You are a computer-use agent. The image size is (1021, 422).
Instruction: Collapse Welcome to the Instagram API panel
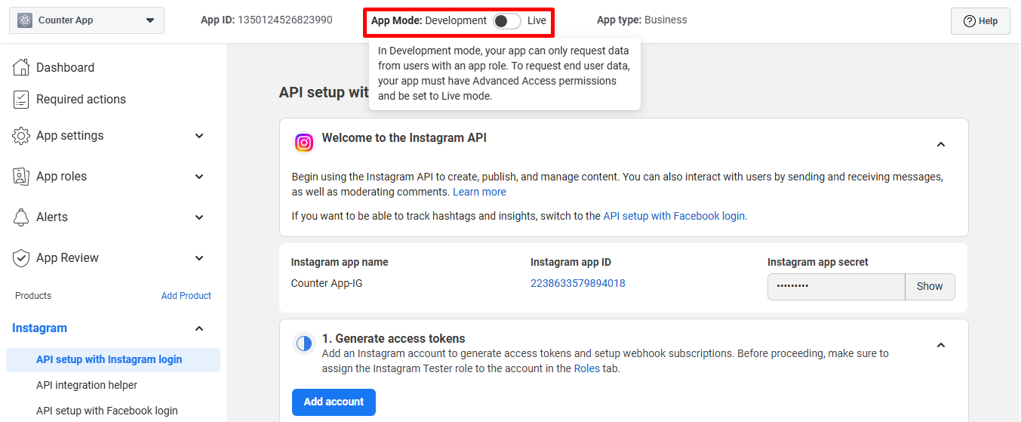pyautogui.click(x=941, y=144)
